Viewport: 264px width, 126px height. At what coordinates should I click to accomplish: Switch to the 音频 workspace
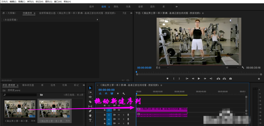click(x=140, y=7)
